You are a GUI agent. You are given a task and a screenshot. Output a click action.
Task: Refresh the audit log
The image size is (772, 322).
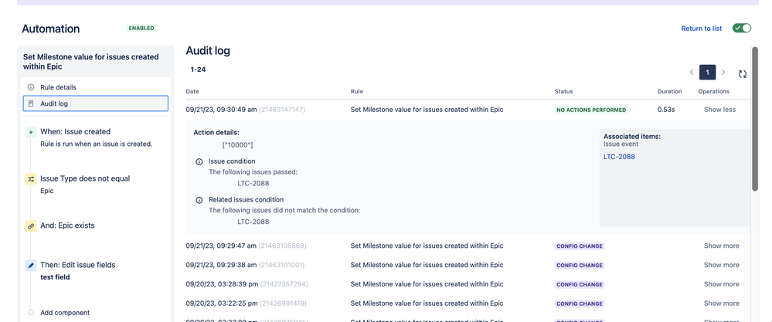(x=743, y=74)
